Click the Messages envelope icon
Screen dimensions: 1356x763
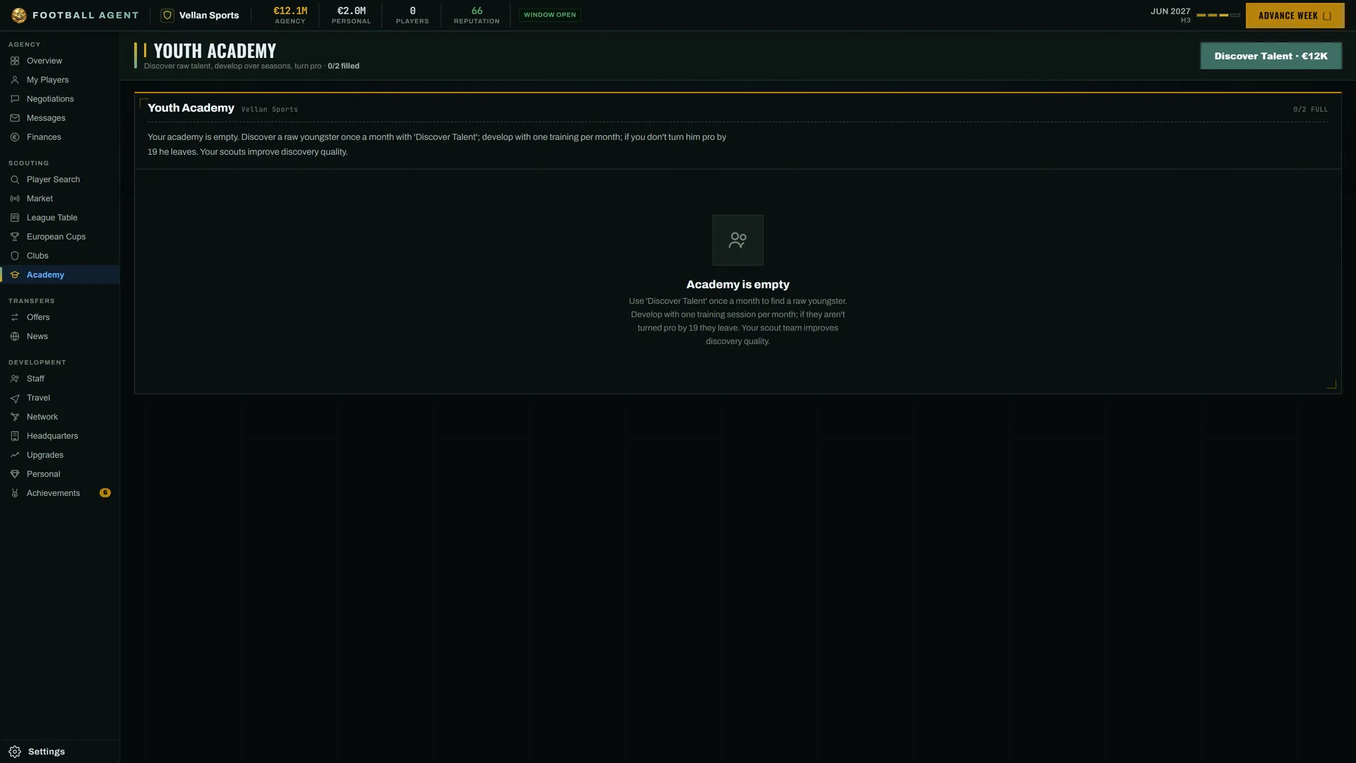coord(15,118)
